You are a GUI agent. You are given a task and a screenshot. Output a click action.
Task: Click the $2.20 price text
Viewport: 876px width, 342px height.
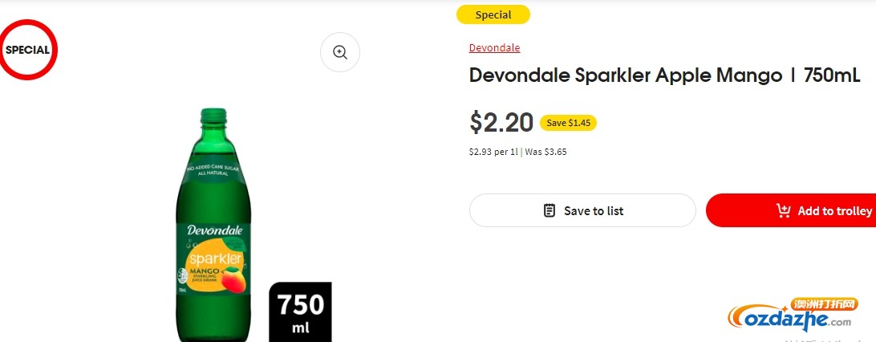pyautogui.click(x=501, y=122)
